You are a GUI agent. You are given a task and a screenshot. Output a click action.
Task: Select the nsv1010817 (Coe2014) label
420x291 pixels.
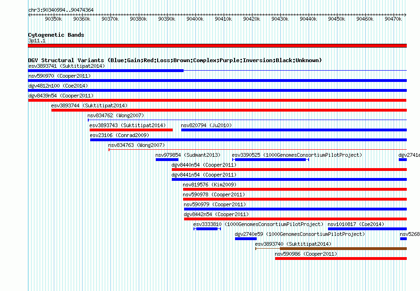click(x=356, y=224)
